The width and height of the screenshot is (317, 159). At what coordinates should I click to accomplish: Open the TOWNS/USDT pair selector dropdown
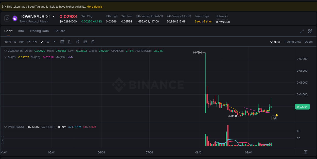[53, 16]
